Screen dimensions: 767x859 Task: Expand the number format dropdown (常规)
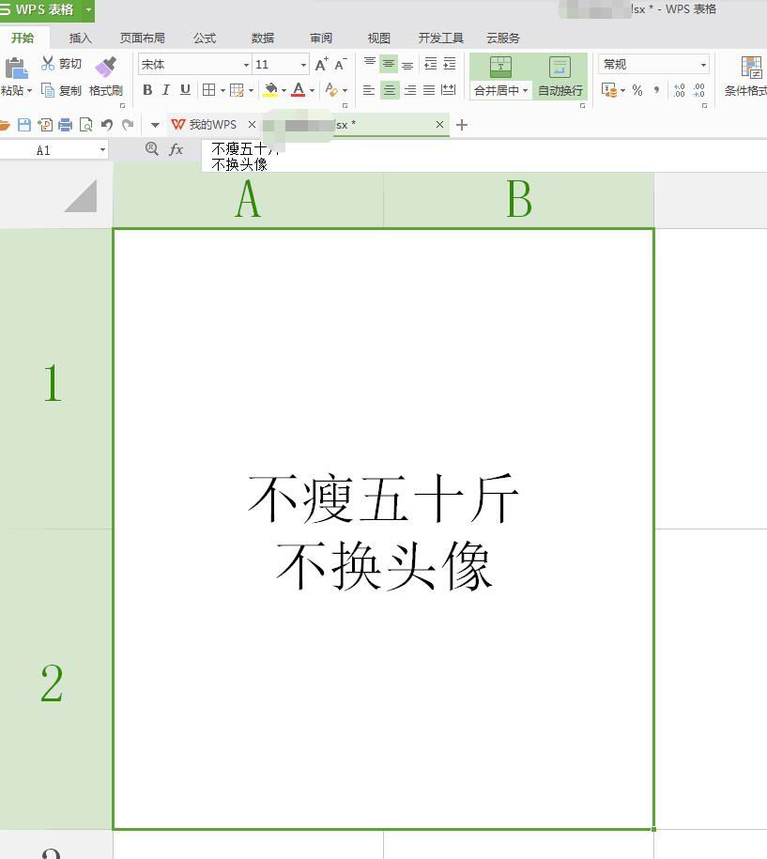point(703,65)
